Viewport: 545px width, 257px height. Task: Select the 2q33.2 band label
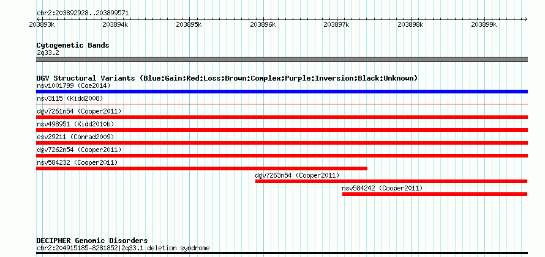point(48,52)
